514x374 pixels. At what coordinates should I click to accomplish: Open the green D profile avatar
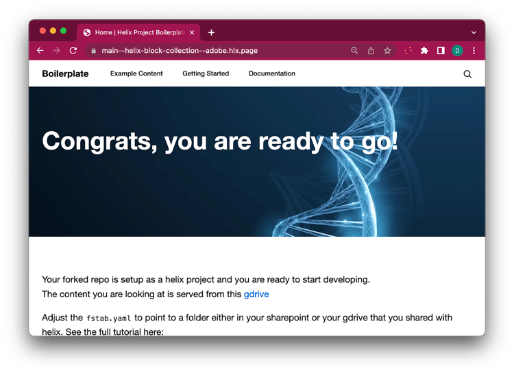[457, 51]
